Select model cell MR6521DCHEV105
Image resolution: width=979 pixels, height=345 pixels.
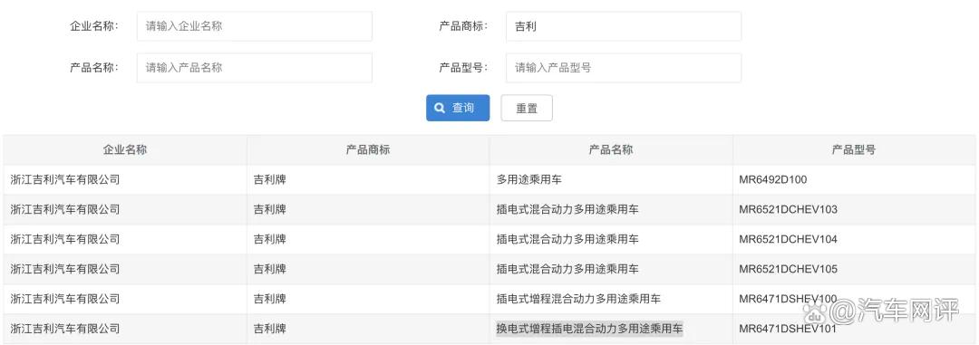tap(788, 269)
